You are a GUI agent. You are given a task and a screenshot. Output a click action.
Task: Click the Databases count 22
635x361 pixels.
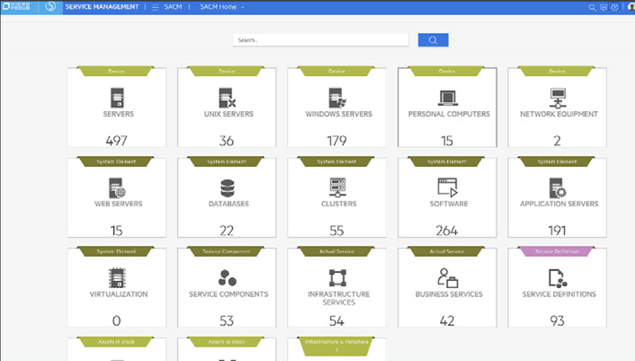coord(227,230)
